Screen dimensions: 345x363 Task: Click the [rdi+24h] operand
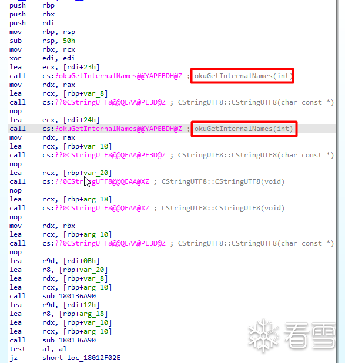coord(81,120)
